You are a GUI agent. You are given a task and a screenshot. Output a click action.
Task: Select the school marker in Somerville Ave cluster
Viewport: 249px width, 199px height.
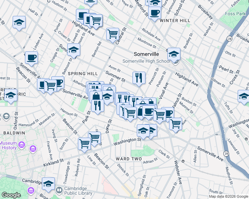coord(107,97)
